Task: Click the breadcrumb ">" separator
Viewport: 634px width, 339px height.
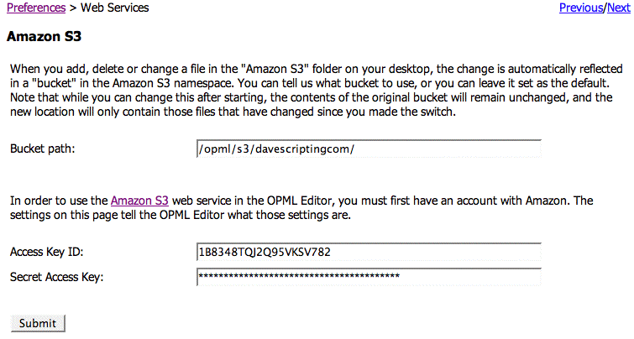Action: click(72, 8)
